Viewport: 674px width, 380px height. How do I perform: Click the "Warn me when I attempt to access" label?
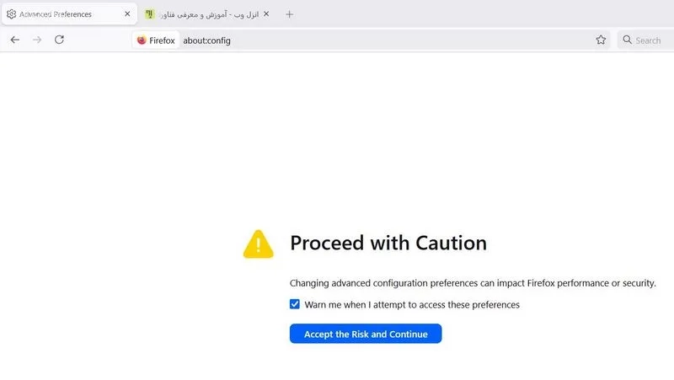coord(412,305)
